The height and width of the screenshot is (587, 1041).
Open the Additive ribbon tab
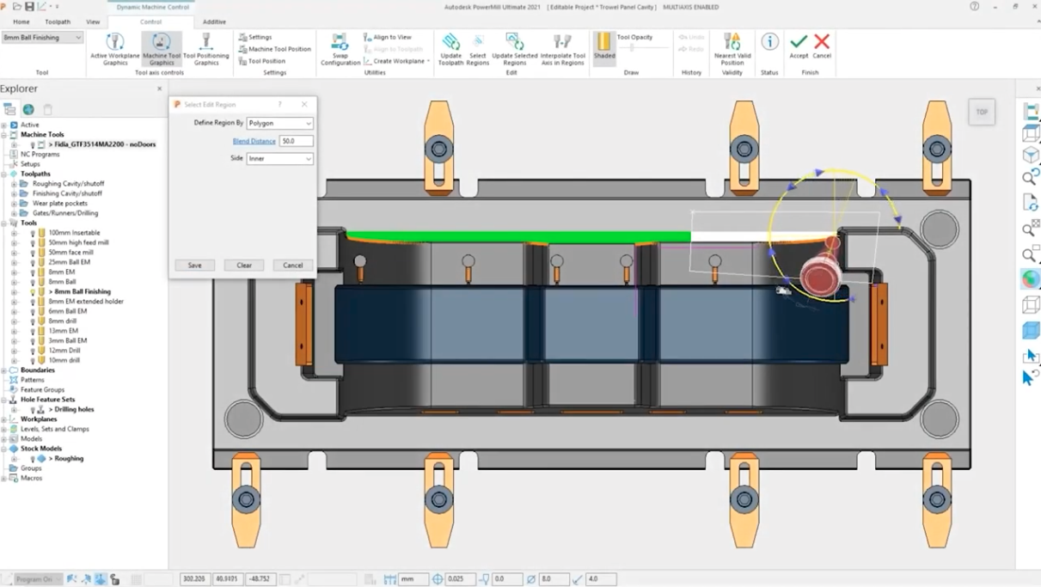214,21
